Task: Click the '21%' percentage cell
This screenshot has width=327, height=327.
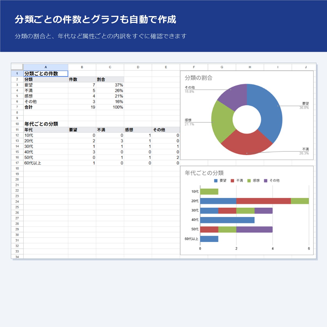Action: [x=110, y=96]
